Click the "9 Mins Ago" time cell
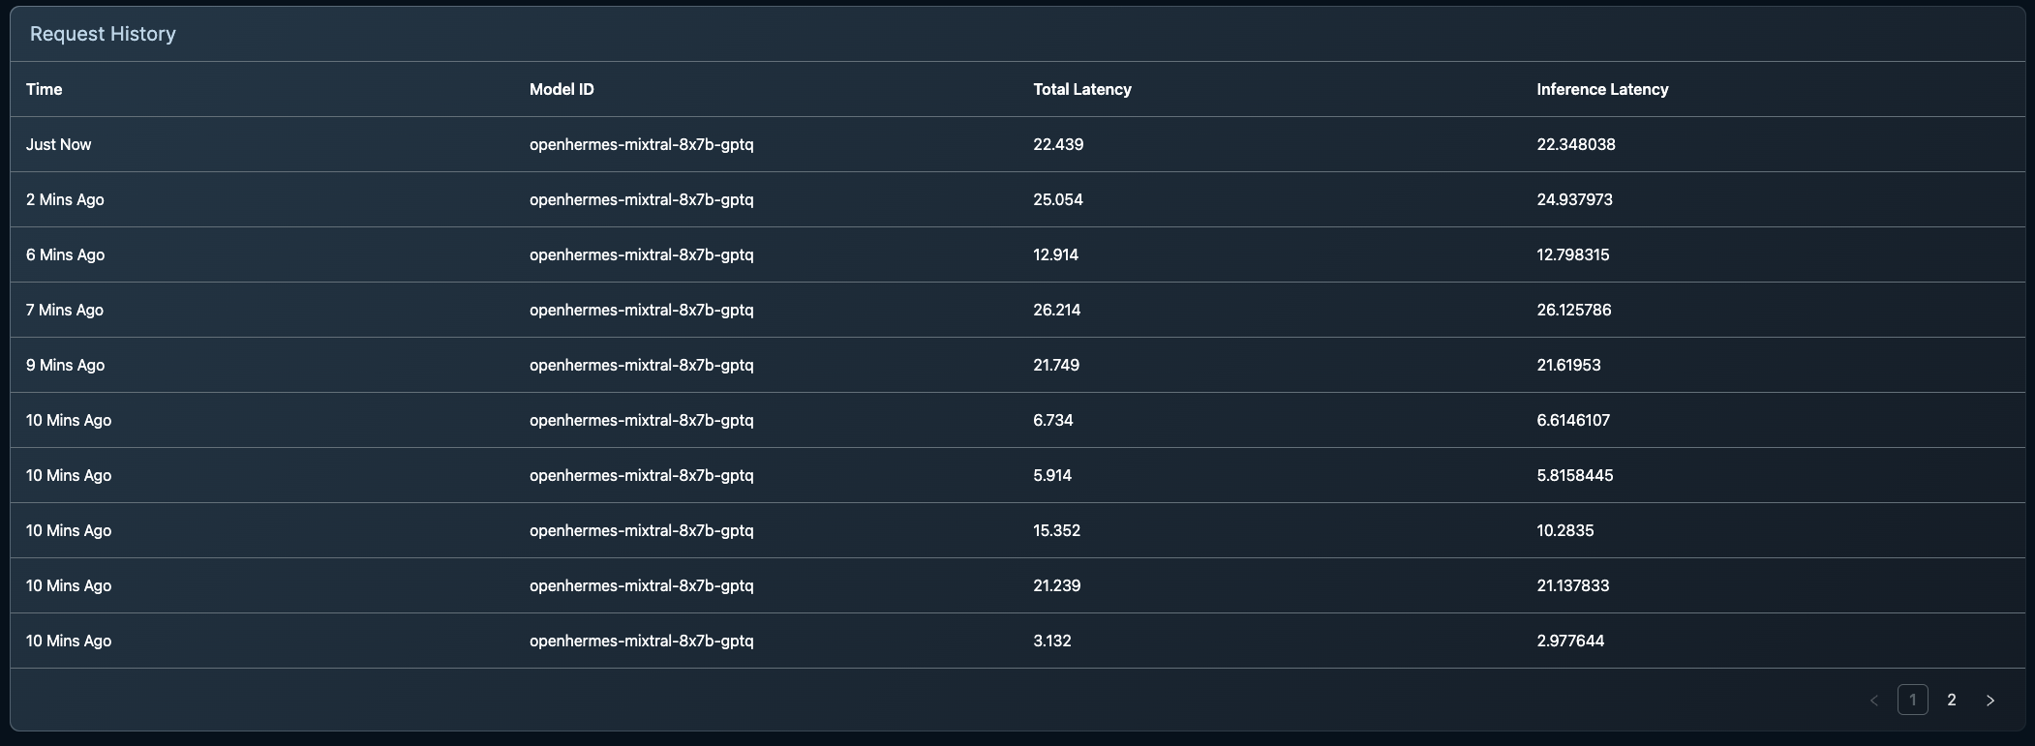 point(65,365)
